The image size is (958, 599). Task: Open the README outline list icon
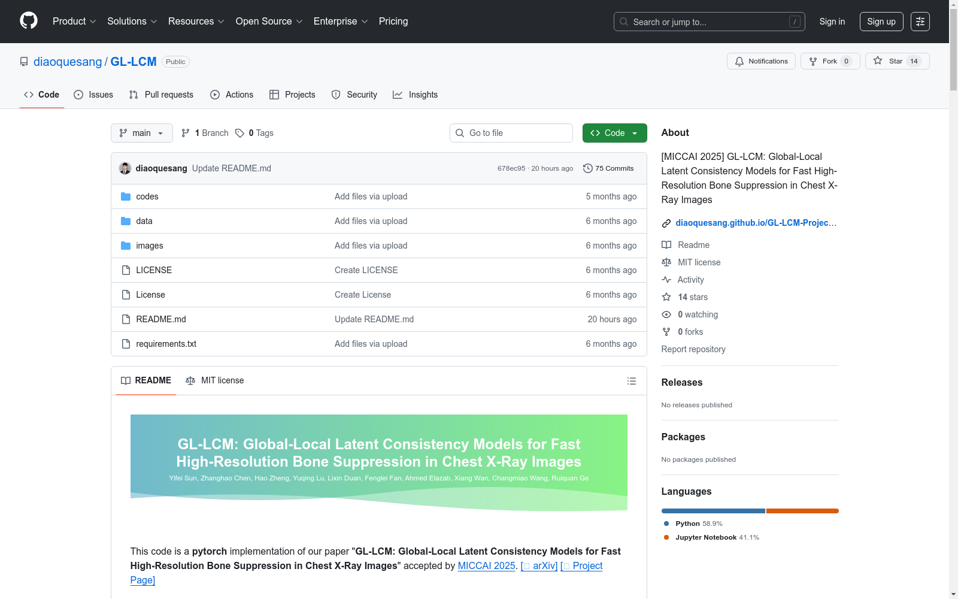point(632,381)
